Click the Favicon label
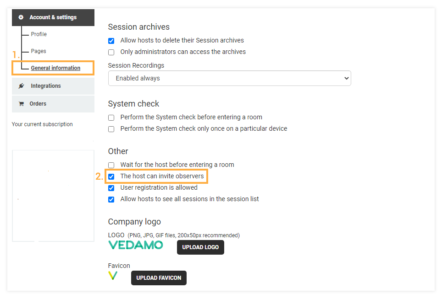 119,266
